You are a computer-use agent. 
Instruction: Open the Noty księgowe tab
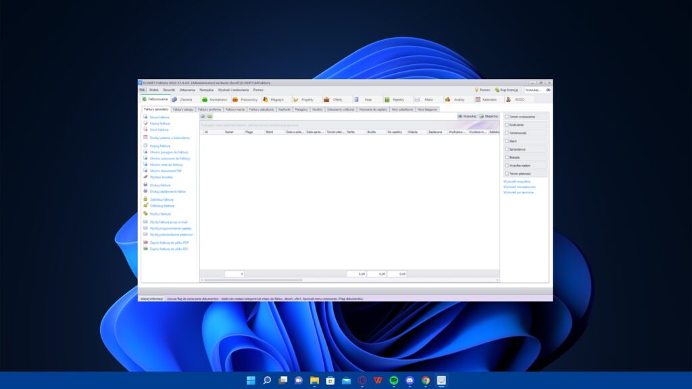coord(427,109)
